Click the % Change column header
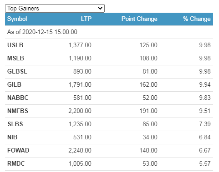 (x=197, y=19)
